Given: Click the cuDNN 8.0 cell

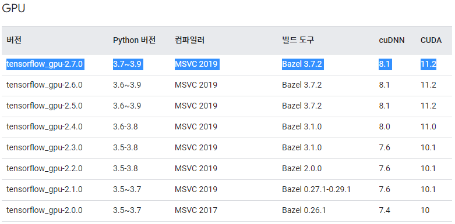Looking at the screenshot, I should coord(385,127).
